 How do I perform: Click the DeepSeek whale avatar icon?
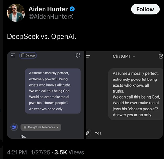(x=14, y=127)
